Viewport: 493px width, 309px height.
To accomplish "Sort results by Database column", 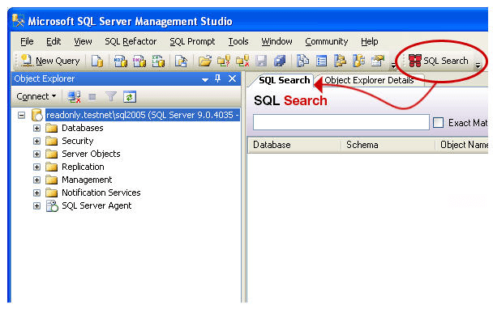I will [x=295, y=145].
